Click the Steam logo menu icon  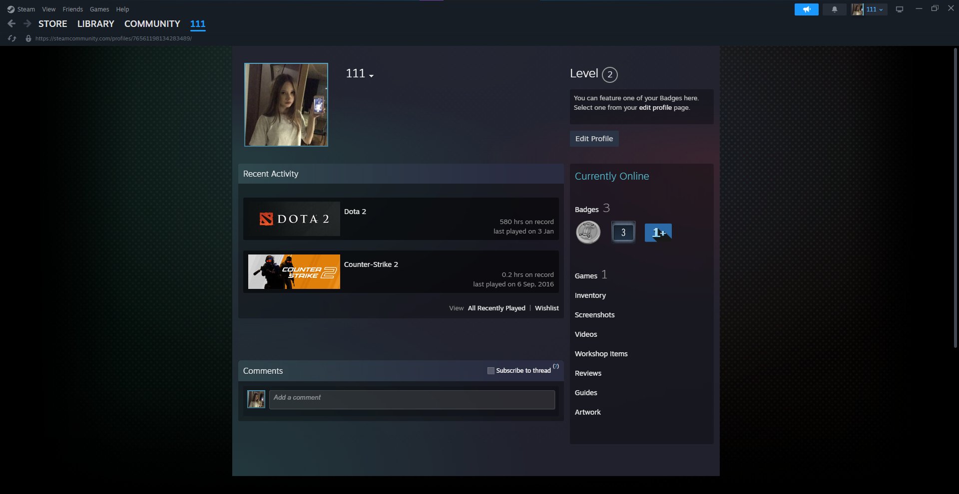10,9
